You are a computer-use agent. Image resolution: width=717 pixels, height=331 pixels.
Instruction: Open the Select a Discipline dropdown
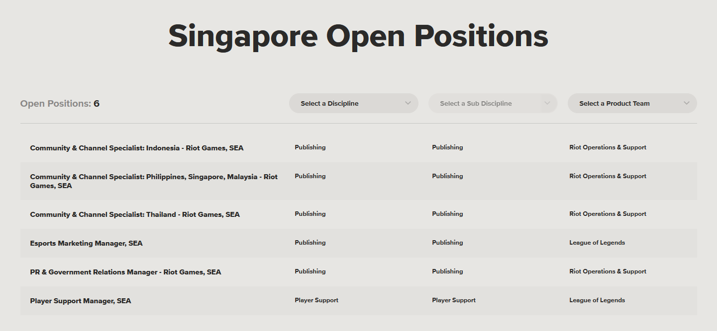point(354,103)
